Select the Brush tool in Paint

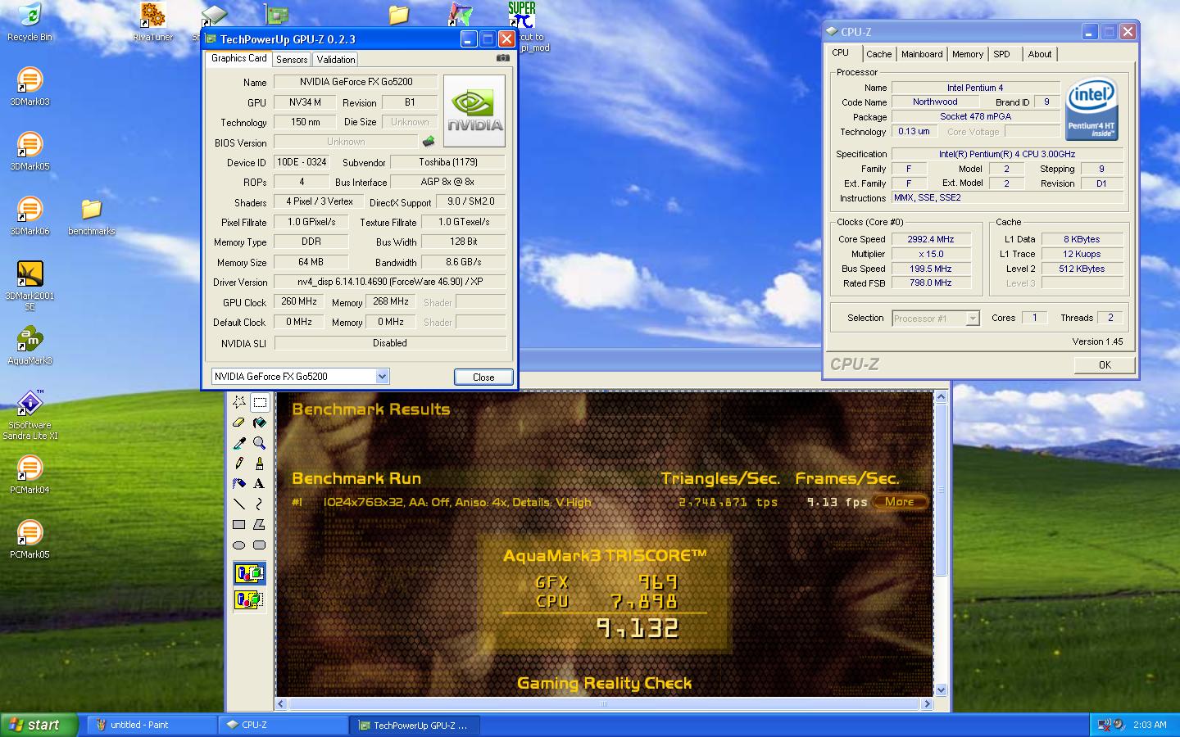pos(260,463)
